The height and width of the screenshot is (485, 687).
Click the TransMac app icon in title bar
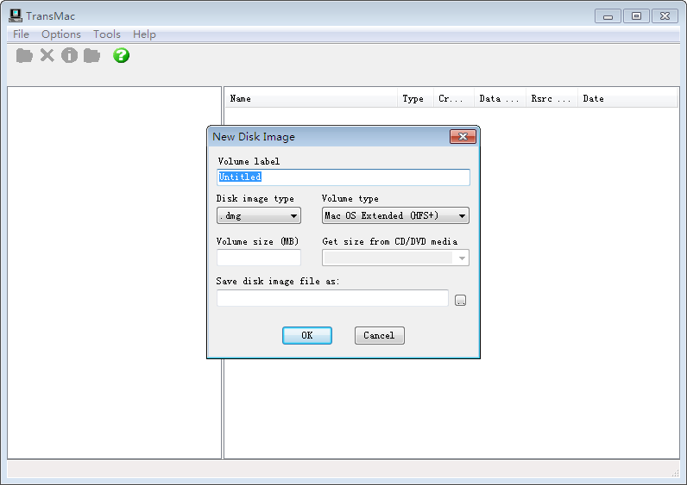point(16,16)
